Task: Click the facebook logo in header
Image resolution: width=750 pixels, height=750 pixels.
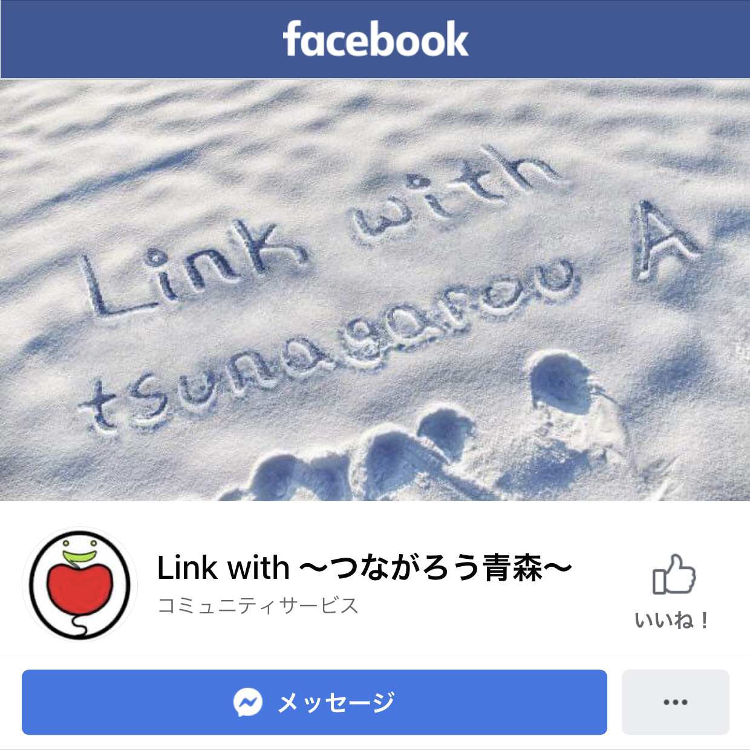Action: (x=375, y=39)
